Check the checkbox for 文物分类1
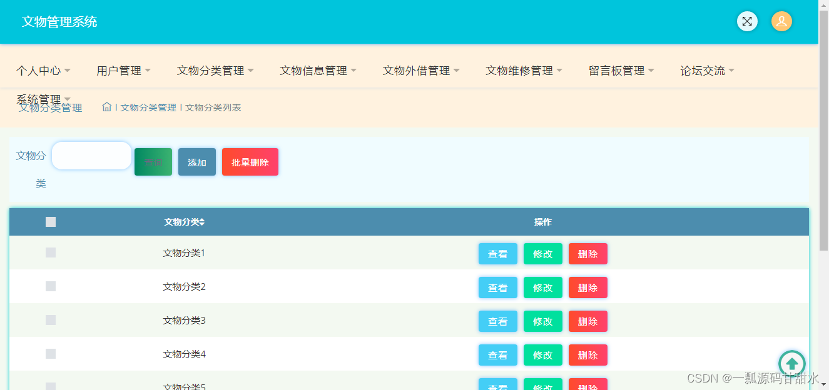The height and width of the screenshot is (390, 829). point(51,252)
